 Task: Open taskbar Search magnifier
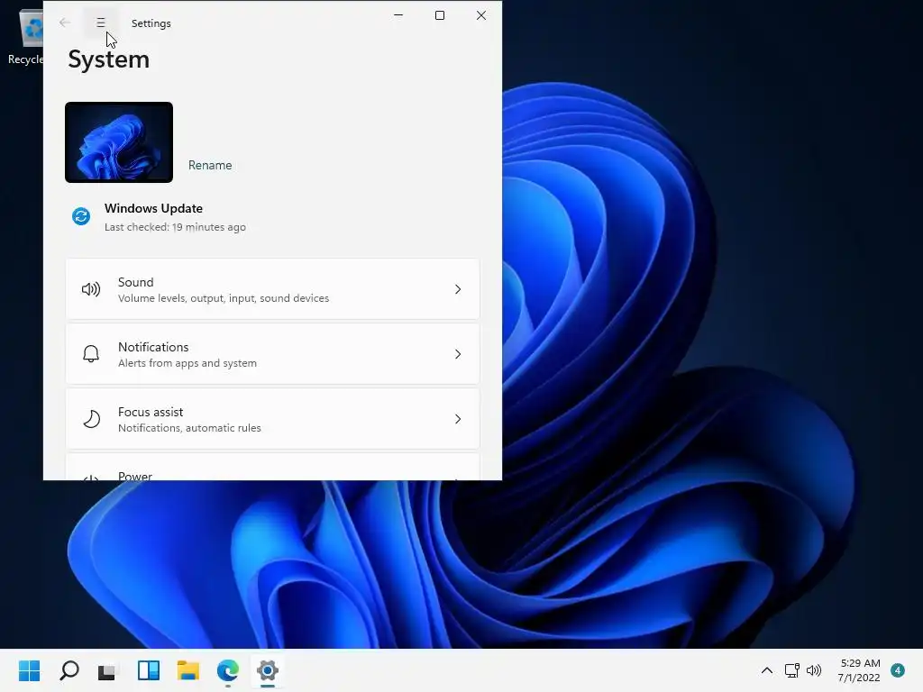[69, 670]
